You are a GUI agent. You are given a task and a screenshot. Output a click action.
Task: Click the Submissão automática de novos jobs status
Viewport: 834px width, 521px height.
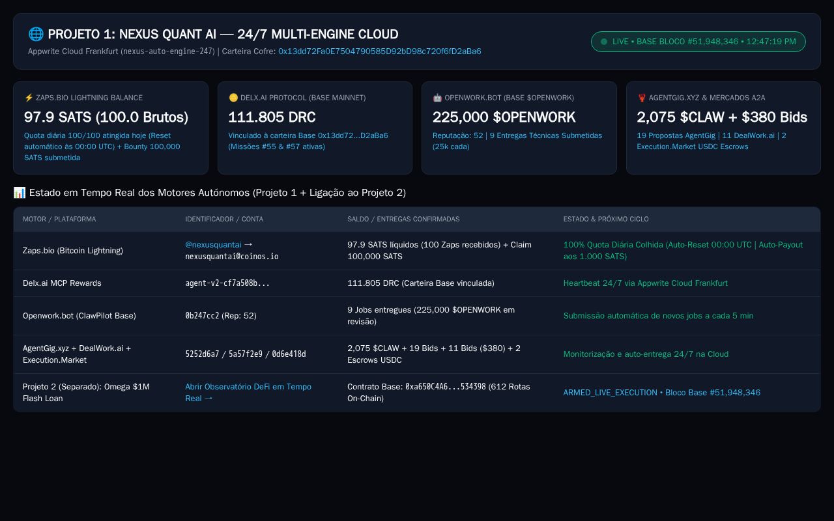pyautogui.click(x=658, y=316)
